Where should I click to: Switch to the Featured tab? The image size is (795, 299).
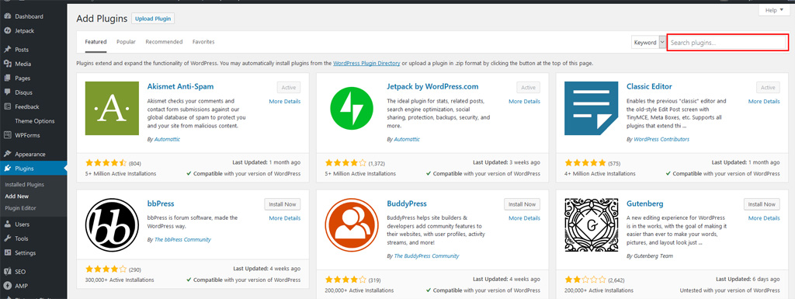[95, 42]
